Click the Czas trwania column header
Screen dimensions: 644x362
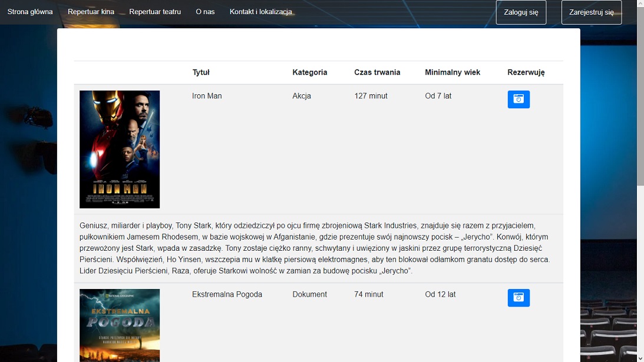click(377, 72)
